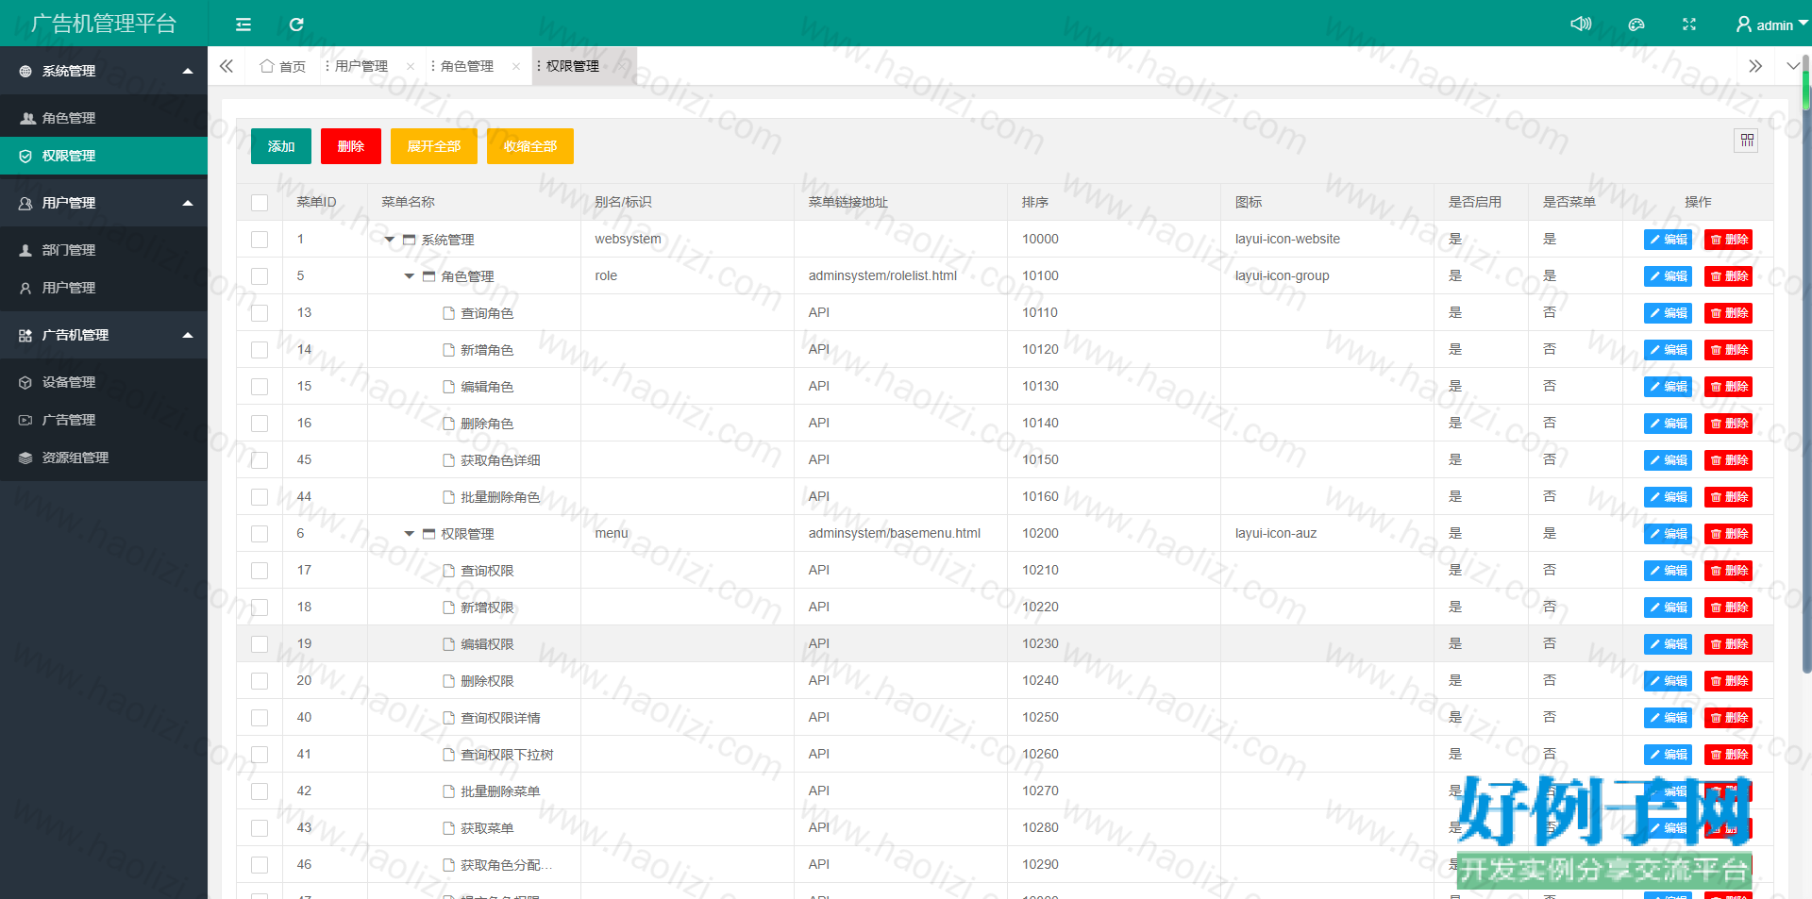The height and width of the screenshot is (899, 1812).
Task: Open the table column filter icon
Action: coord(1747,141)
